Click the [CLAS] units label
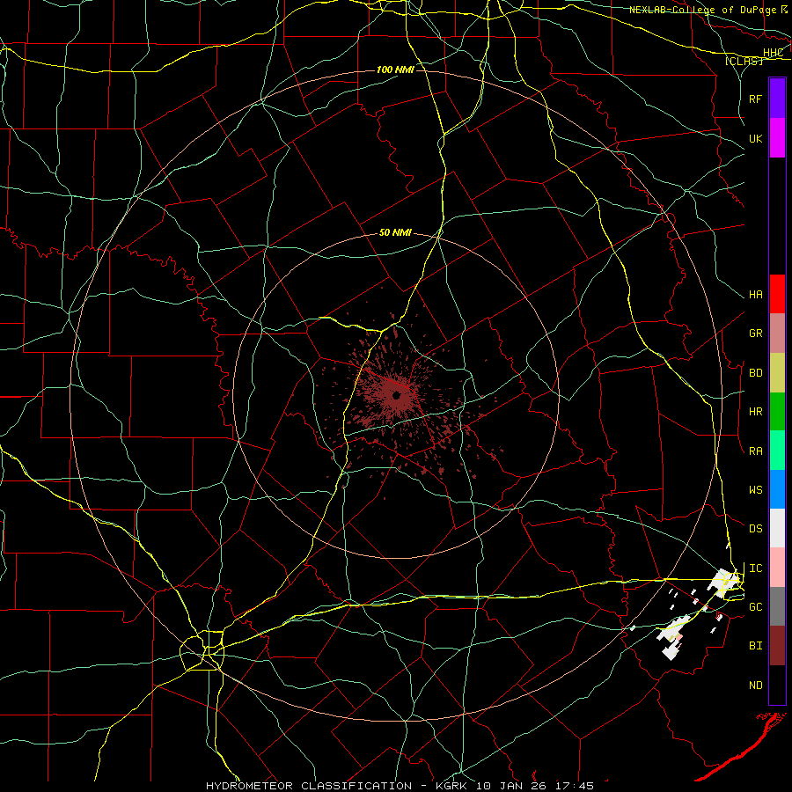The image size is (792, 792). click(x=744, y=61)
